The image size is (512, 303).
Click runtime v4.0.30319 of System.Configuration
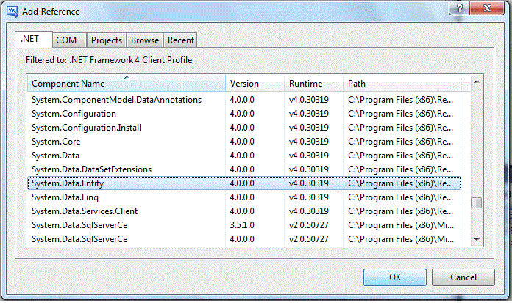(308, 114)
